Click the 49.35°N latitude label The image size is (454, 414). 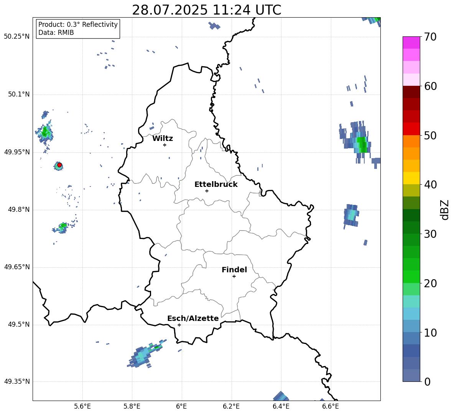coord(17,381)
